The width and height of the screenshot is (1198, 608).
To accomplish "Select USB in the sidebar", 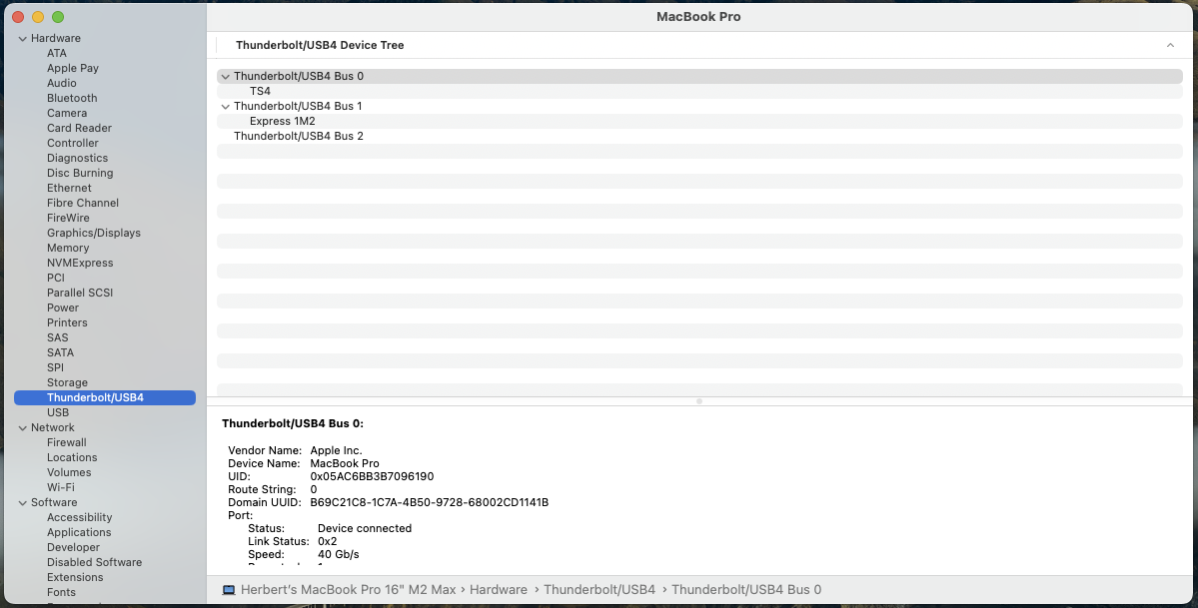I will coord(58,412).
